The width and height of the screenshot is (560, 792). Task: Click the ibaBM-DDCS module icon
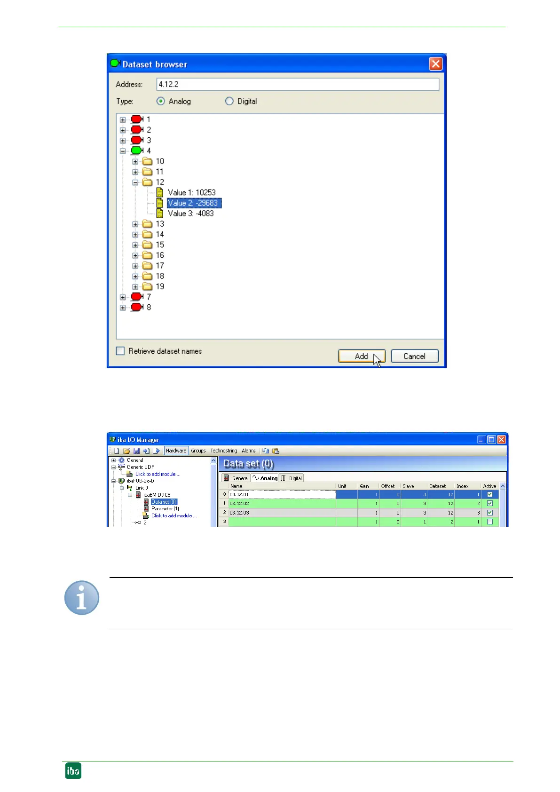click(138, 495)
